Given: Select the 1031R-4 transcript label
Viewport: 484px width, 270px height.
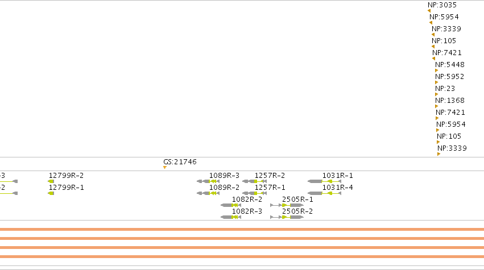Looking at the screenshot, I should [x=337, y=188].
